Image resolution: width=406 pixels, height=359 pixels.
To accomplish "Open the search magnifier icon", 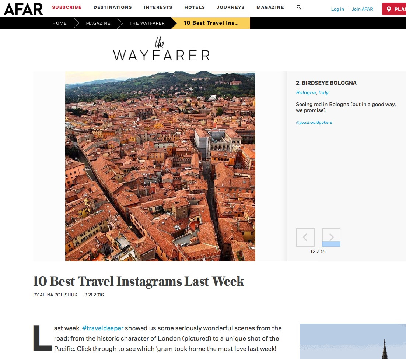I will 298,7.
